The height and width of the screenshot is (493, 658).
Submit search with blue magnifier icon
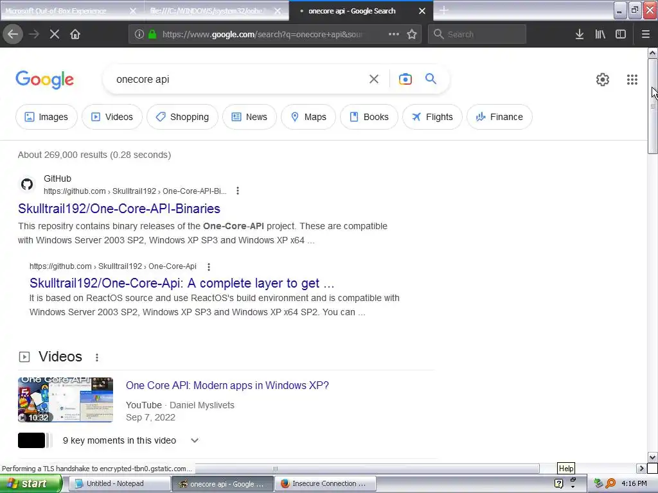(431, 79)
